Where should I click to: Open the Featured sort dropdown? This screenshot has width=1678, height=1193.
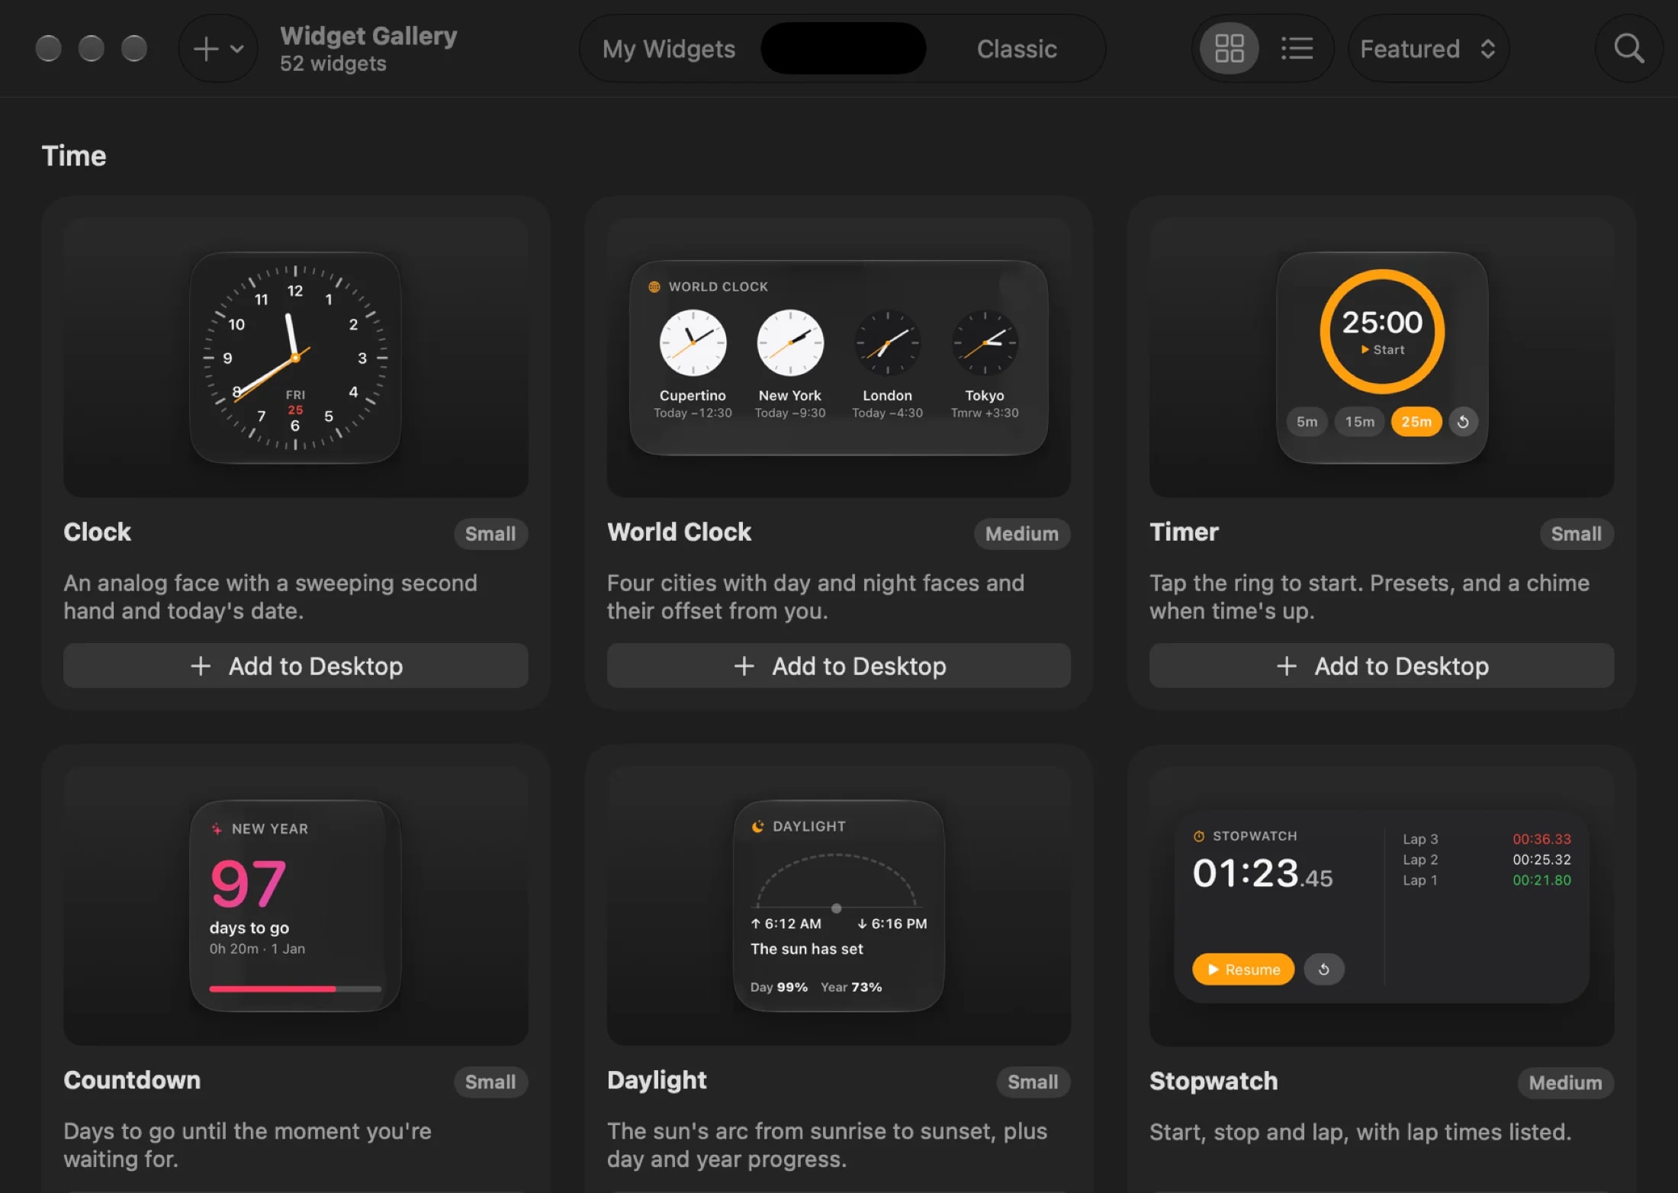[x=1428, y=49]
